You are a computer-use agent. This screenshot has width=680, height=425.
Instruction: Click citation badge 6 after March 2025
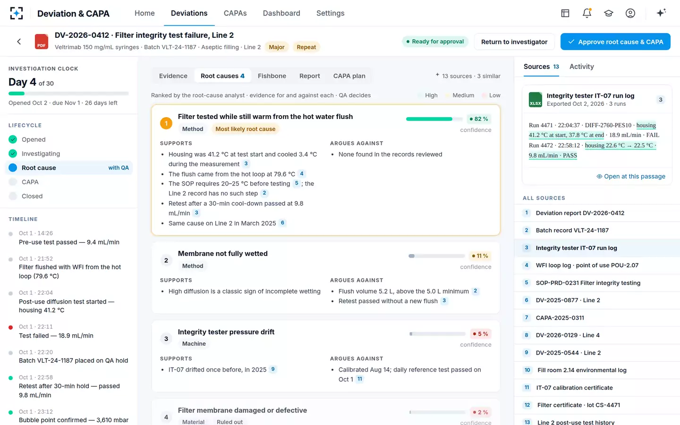(282, 223)
